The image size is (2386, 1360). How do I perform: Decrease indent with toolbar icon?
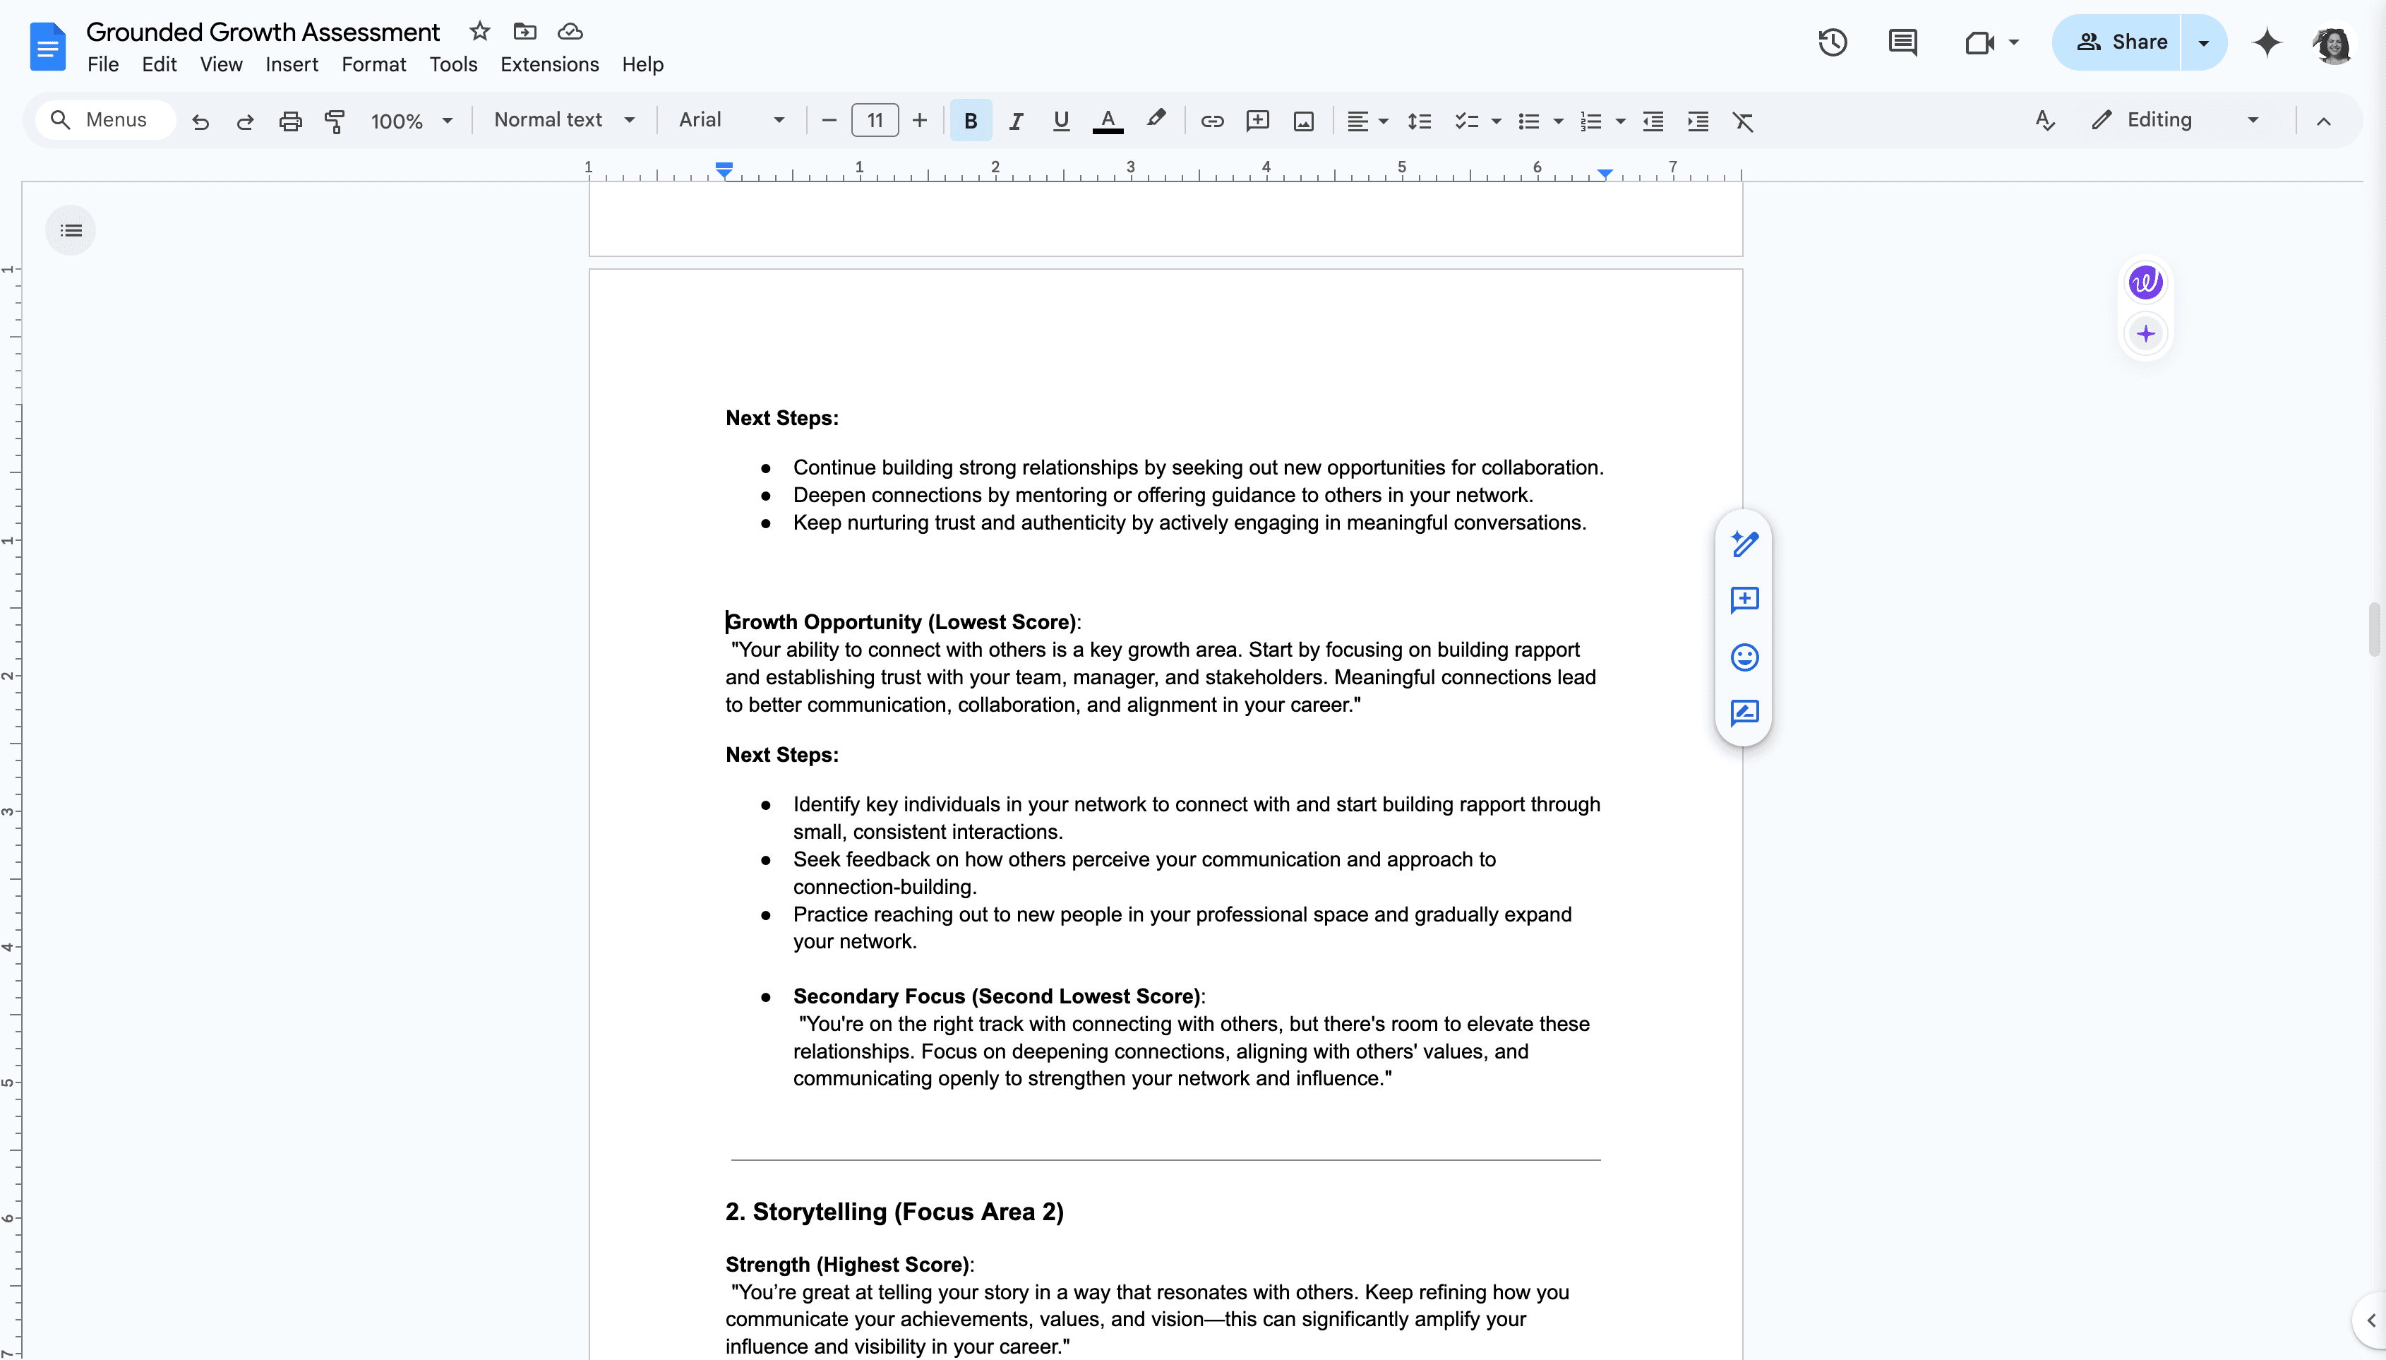1653,121
